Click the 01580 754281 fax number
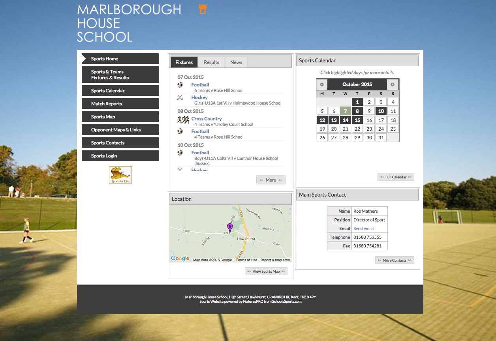The height and width of the screenshot is (341, 496). [368, 246]
